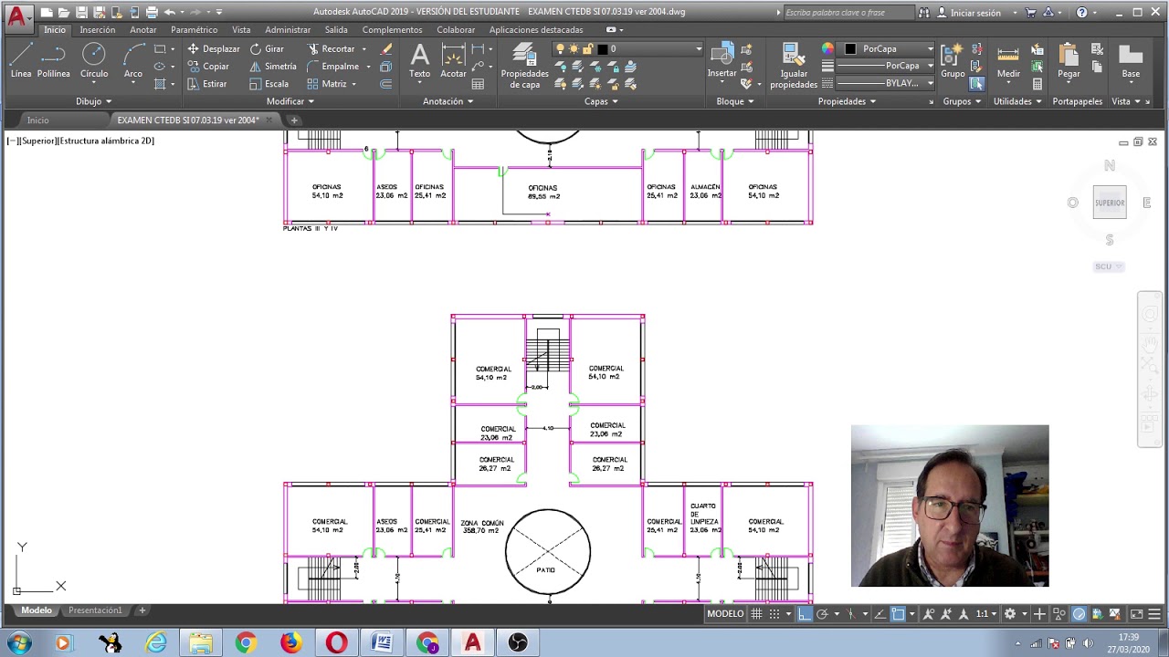Choose the Empalme (fillet) tool

coord(333,66)
